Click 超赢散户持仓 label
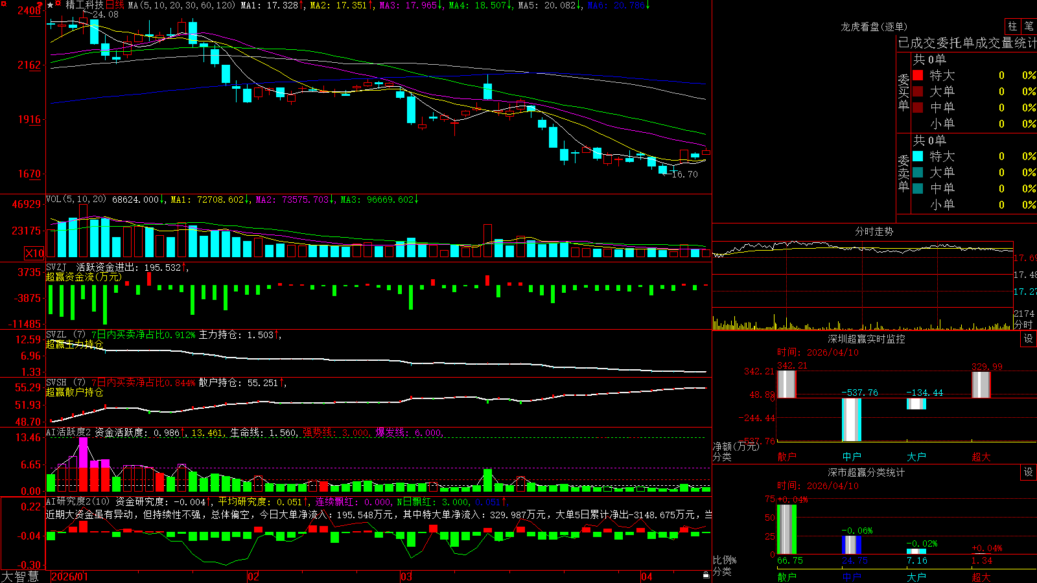Screen dimensions: 1037x583 click(75, 393)
